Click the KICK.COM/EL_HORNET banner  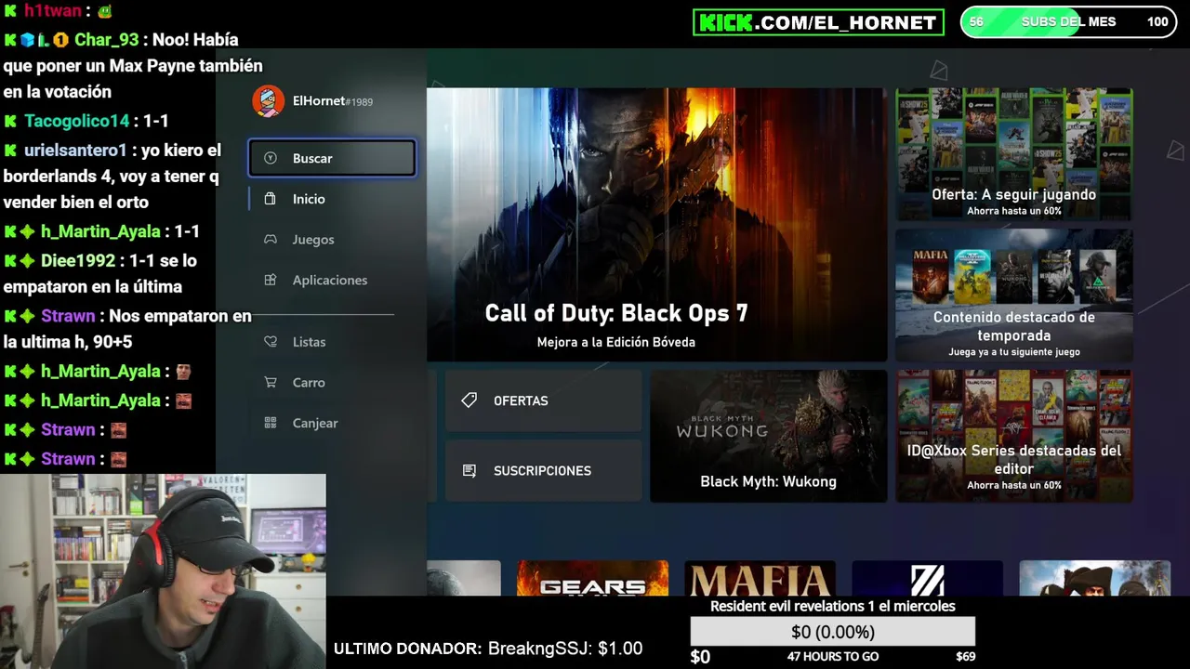pyautogui.click(x=818, y=22)
